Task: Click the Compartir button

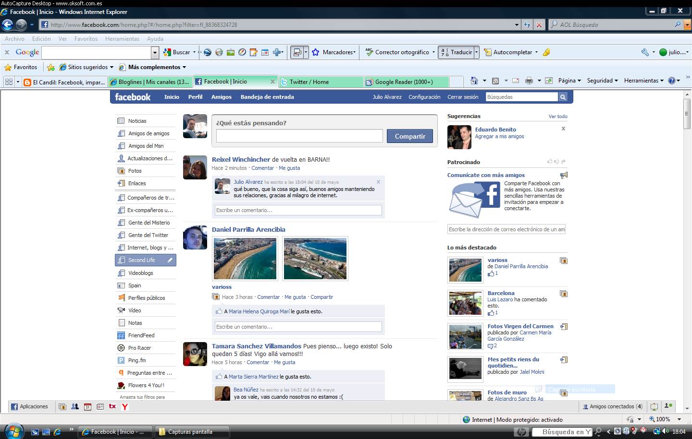Action: pos(409,136)
